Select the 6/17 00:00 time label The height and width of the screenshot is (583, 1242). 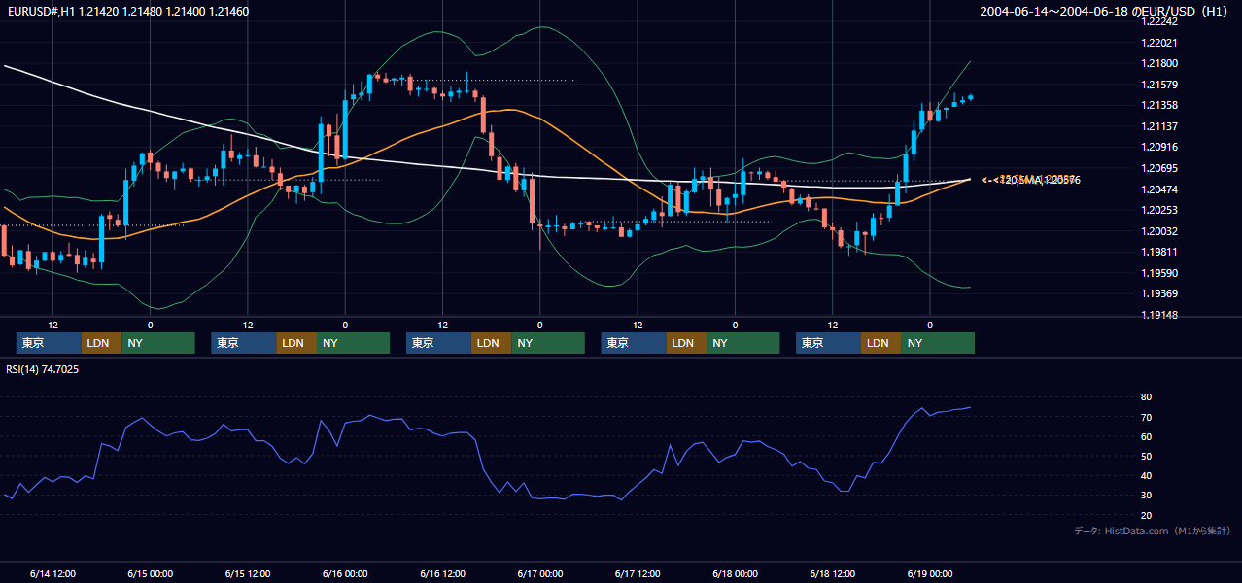[x=540, y=573]
